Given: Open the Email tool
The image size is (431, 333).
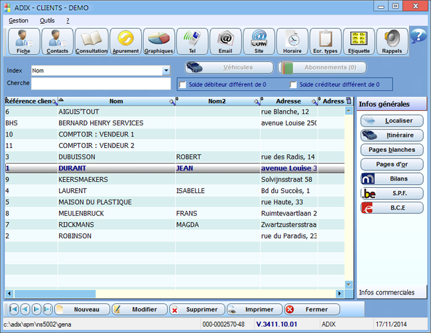Looking at the screenshot, I should (225, 42).
